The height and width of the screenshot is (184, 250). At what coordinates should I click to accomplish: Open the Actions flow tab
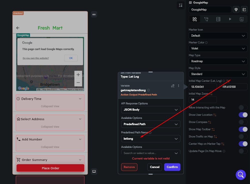(206, 19)
